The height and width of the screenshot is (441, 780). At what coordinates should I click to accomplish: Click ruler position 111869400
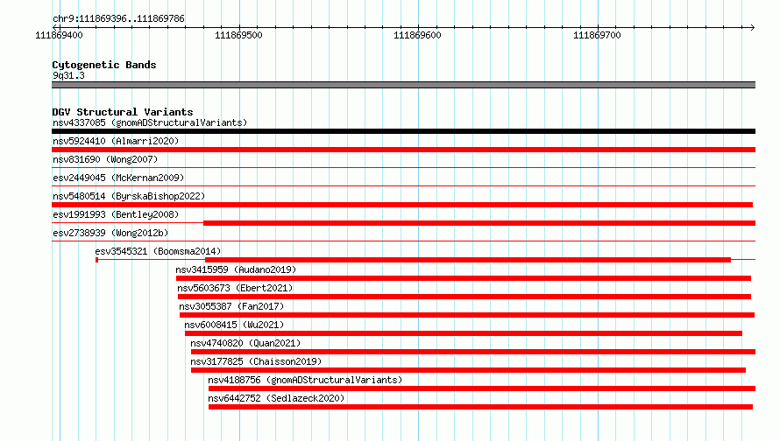pyautogui.click(x=59, y=35)
